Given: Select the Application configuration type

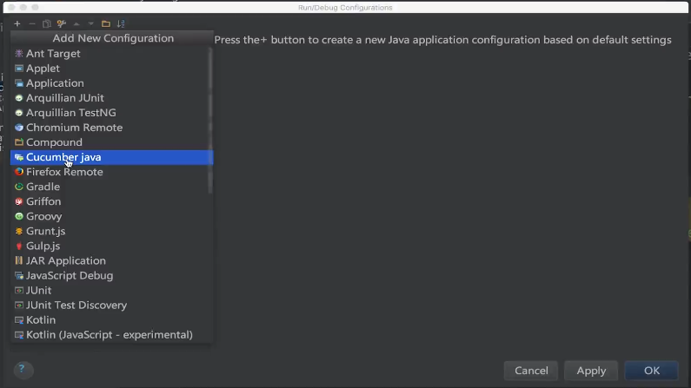Looking at the screenshot, I should (111, 83).
